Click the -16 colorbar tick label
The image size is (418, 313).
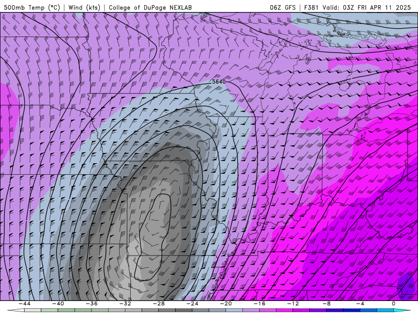259,304
